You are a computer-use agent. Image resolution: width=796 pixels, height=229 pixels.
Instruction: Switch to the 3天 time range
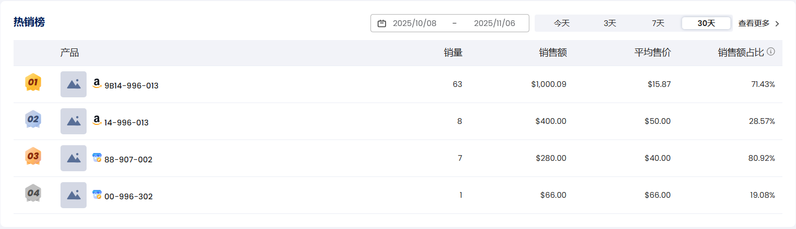(x=610, y=23)
